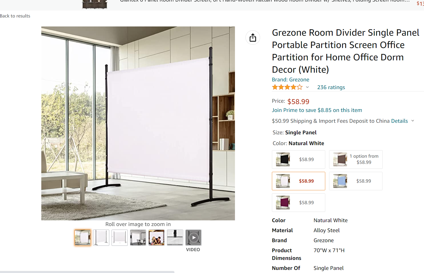Show the fourth thumbnail with room scene
The image size is (424, 273).
[138, 238]
